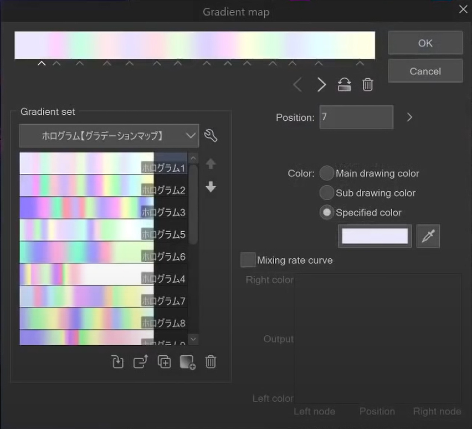472x429 pixels.
Task: Select Sub drawing color option
Action: click(x=327, y=193)
